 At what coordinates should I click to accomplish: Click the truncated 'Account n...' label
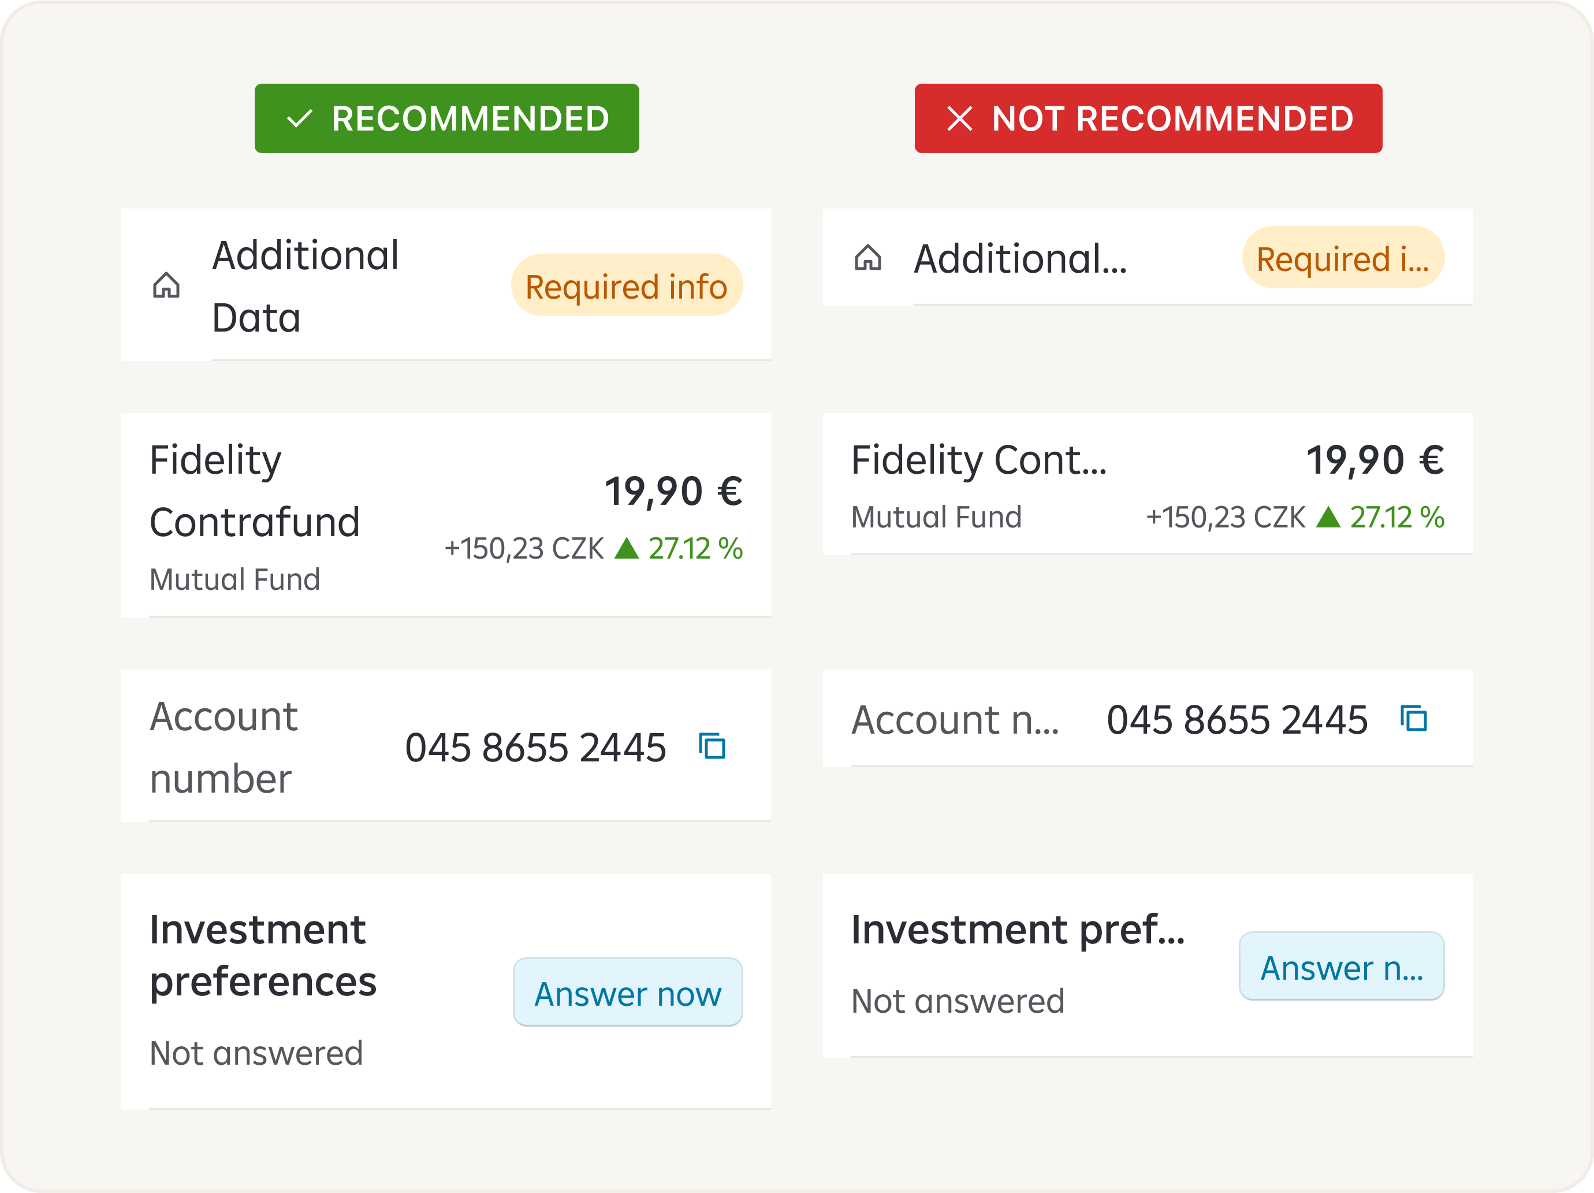(955, 719)
